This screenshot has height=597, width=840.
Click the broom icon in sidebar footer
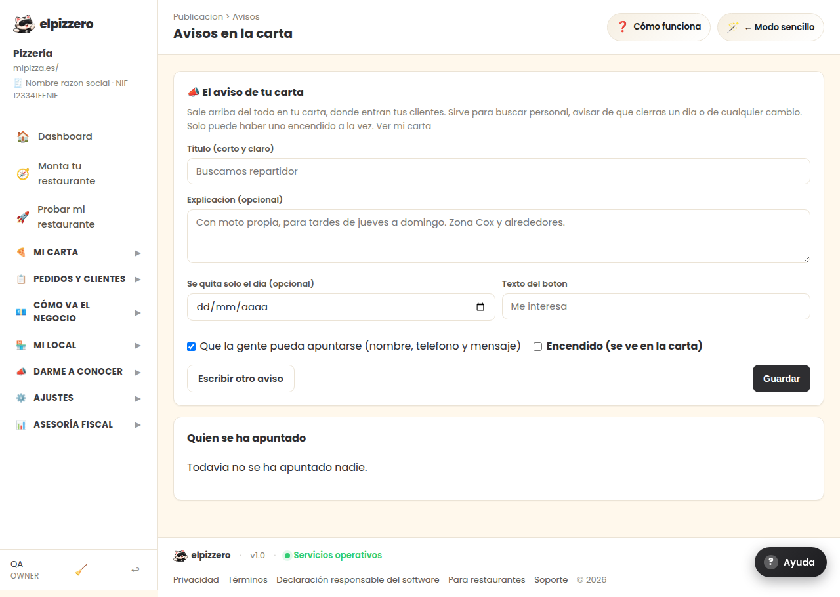[x=81, y=569]
